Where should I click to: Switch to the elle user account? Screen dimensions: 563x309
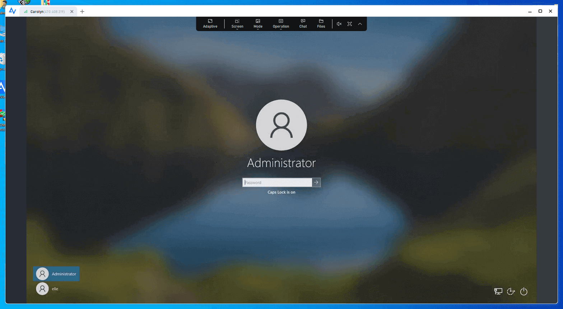47,289
